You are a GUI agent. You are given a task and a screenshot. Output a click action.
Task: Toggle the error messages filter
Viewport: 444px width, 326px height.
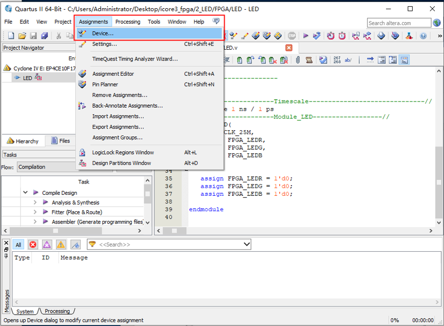click(33, 244)
